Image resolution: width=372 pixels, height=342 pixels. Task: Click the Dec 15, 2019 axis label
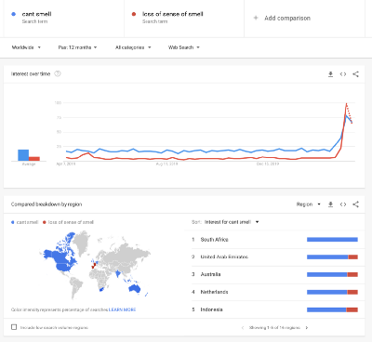[x=268, y=164]
